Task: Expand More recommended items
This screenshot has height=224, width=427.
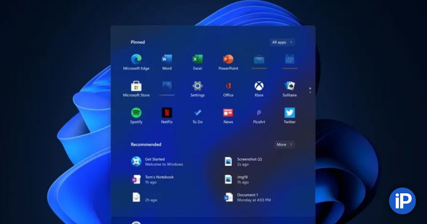Action: tap(284, 144)
